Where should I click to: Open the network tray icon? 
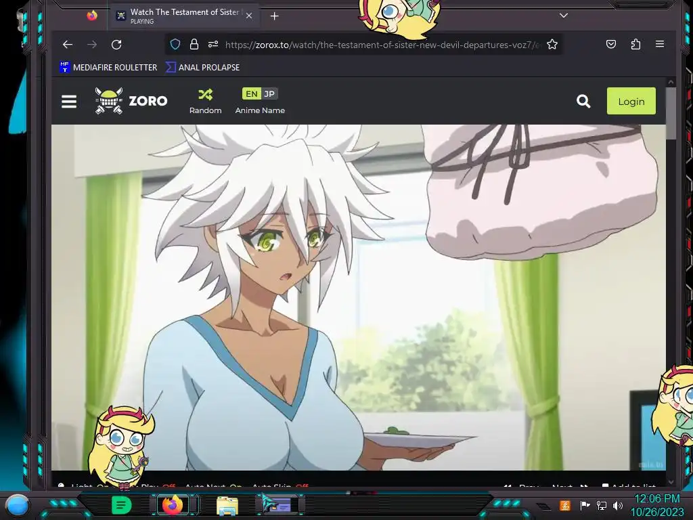pos(602,505)
